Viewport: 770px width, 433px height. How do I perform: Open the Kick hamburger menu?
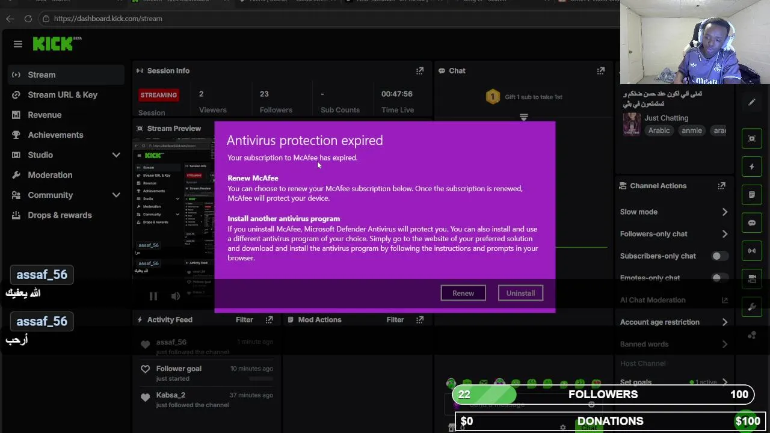coord(18,44)
